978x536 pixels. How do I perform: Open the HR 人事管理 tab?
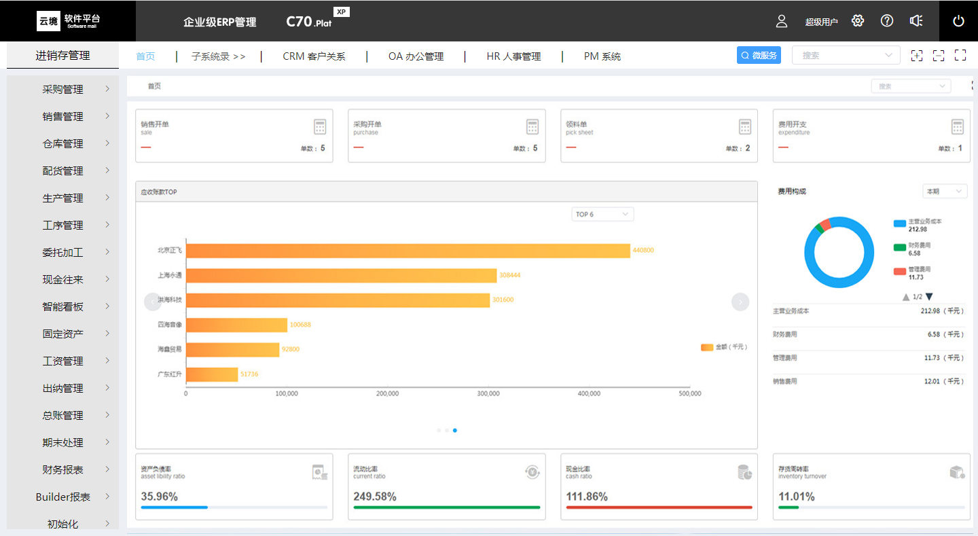513,56
